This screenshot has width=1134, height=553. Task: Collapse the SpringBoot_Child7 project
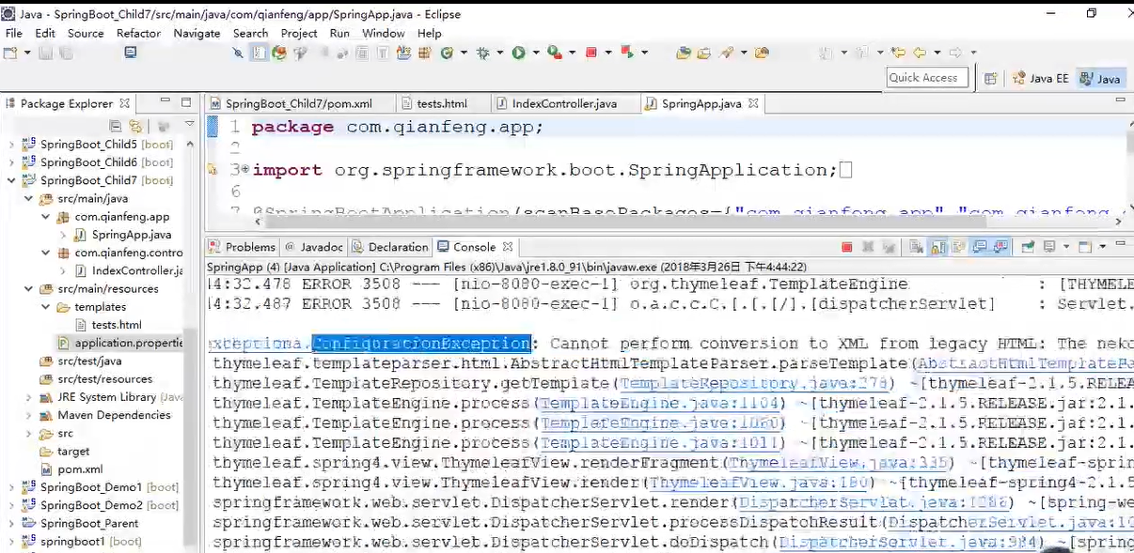click(11, 180)
